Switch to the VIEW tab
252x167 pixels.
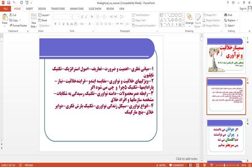click(x=122, y=9)
